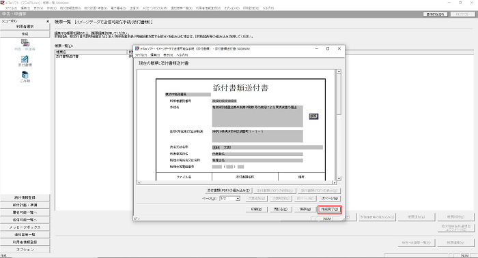478x258 pixels.
Task: Click the form's horizontal scrollbar left arrow
Action: click(x=139, y=182)
